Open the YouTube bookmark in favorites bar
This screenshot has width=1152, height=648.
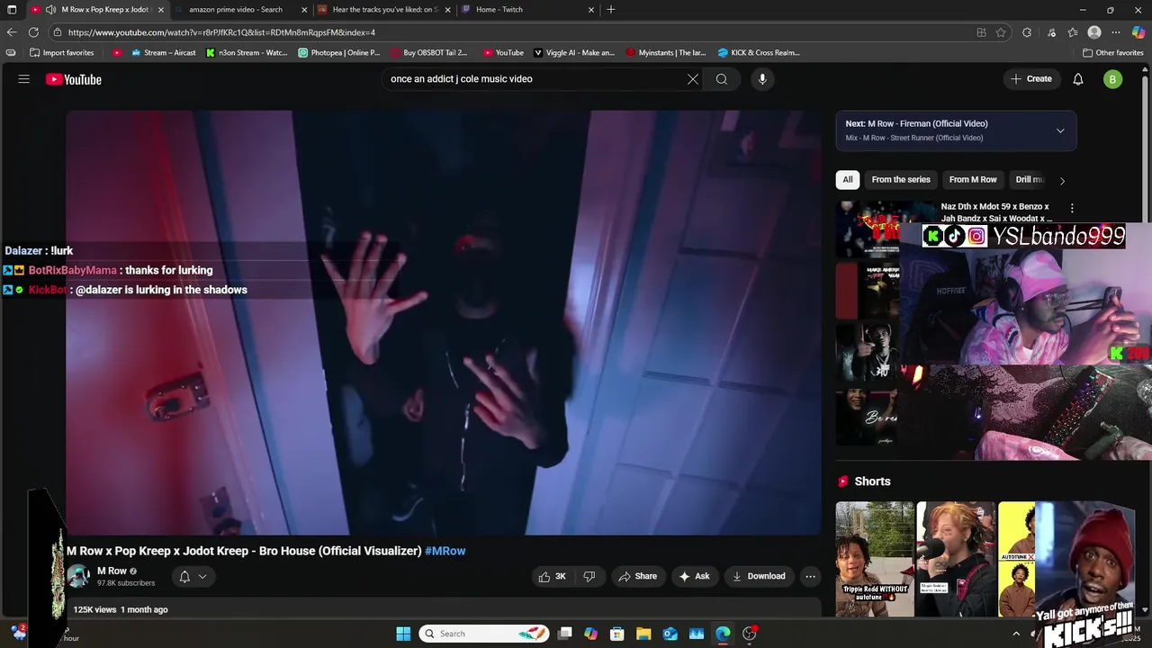click(503, 52)
